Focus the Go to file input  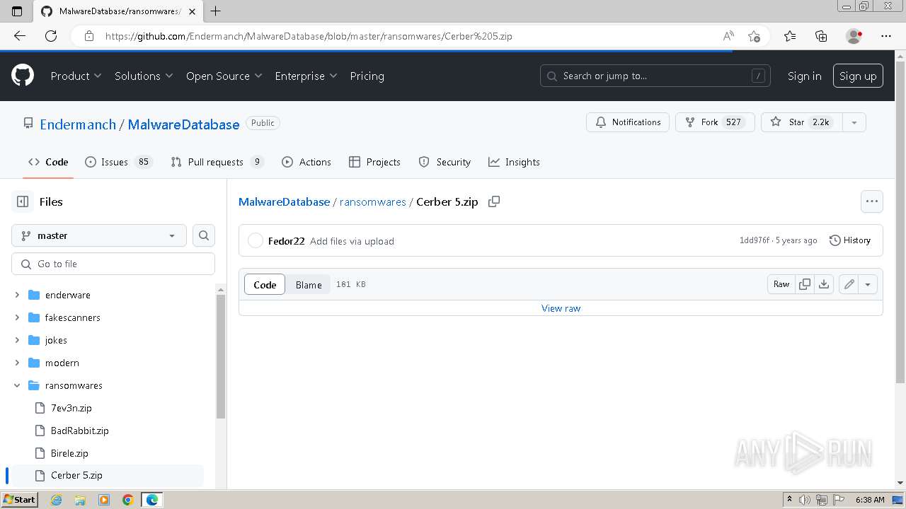click(x=113, y=264)
